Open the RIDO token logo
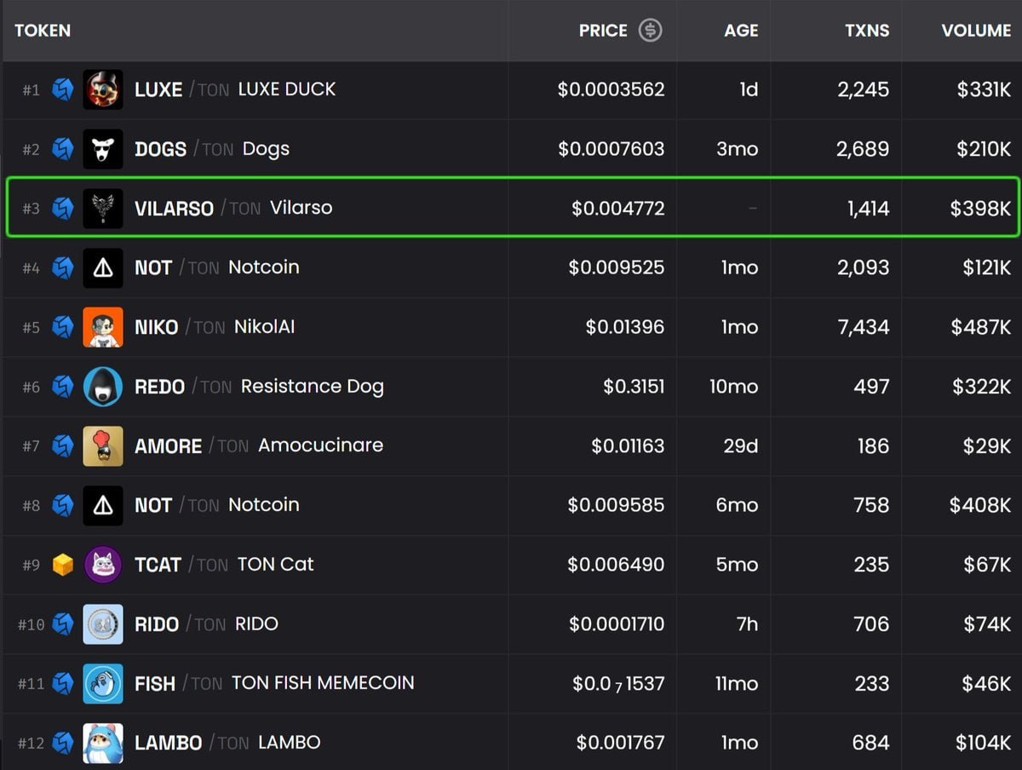The image size is (1022, 770). coord(103,624)
